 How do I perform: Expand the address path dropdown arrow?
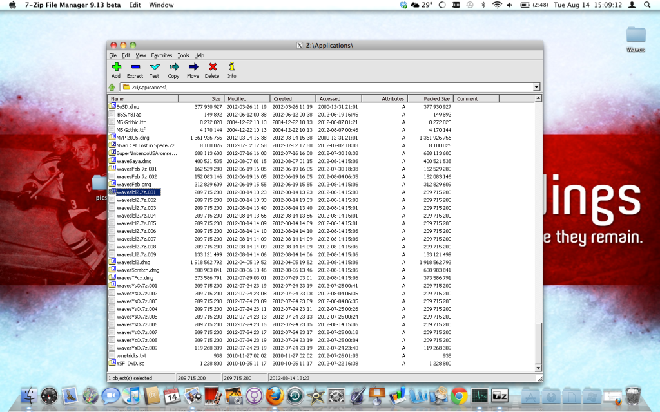pos(536,87)
